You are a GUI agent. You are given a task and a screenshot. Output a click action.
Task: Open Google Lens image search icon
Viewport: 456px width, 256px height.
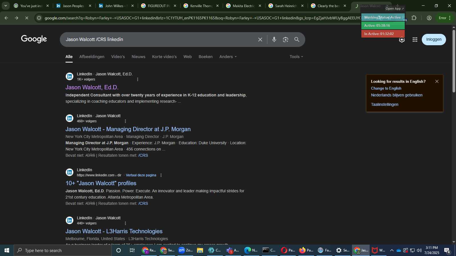pos(285,40)
